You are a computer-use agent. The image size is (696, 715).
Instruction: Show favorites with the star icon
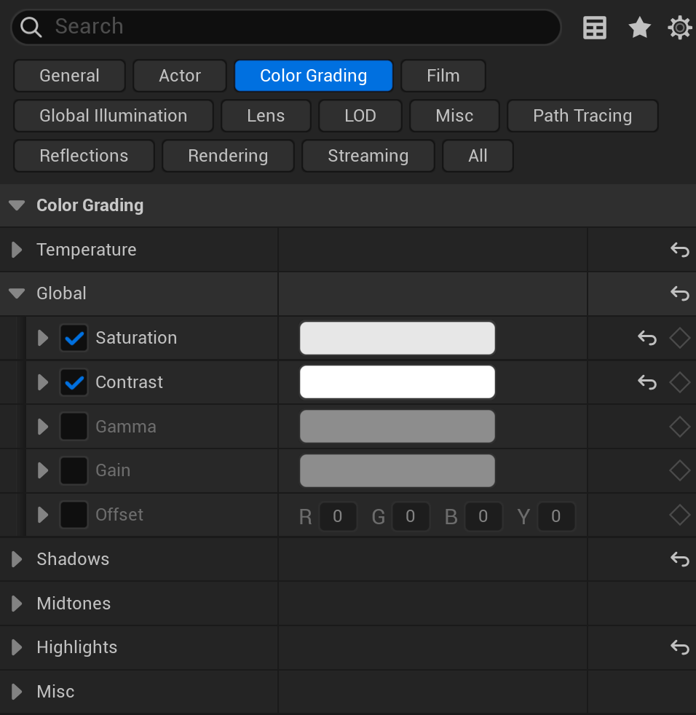[639, 28]
